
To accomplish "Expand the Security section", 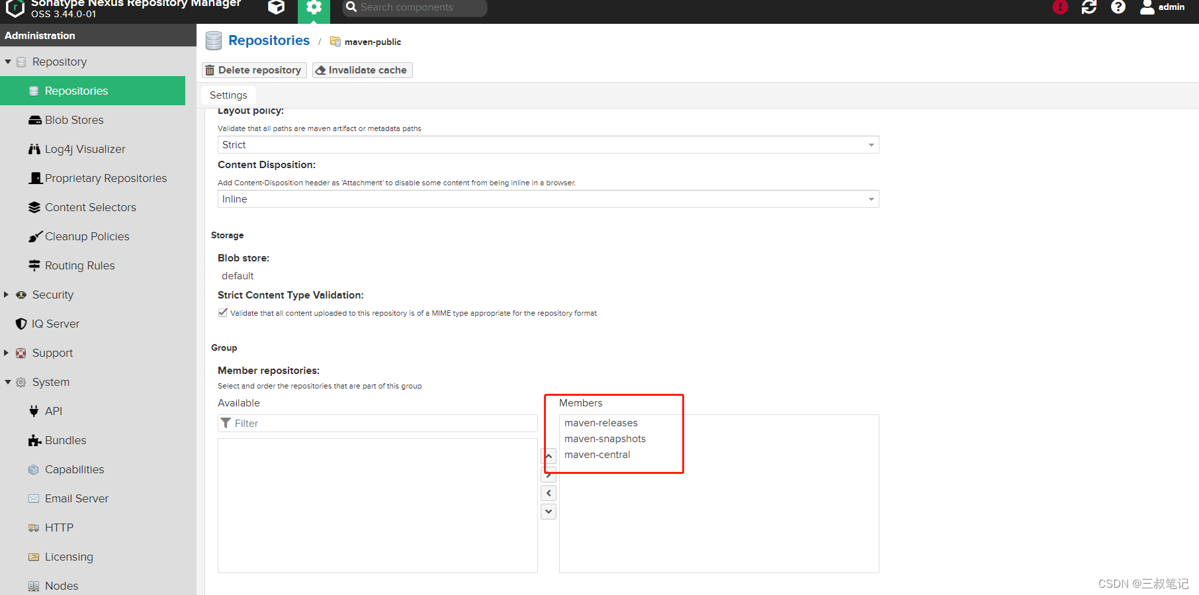I will pos(7,295).
